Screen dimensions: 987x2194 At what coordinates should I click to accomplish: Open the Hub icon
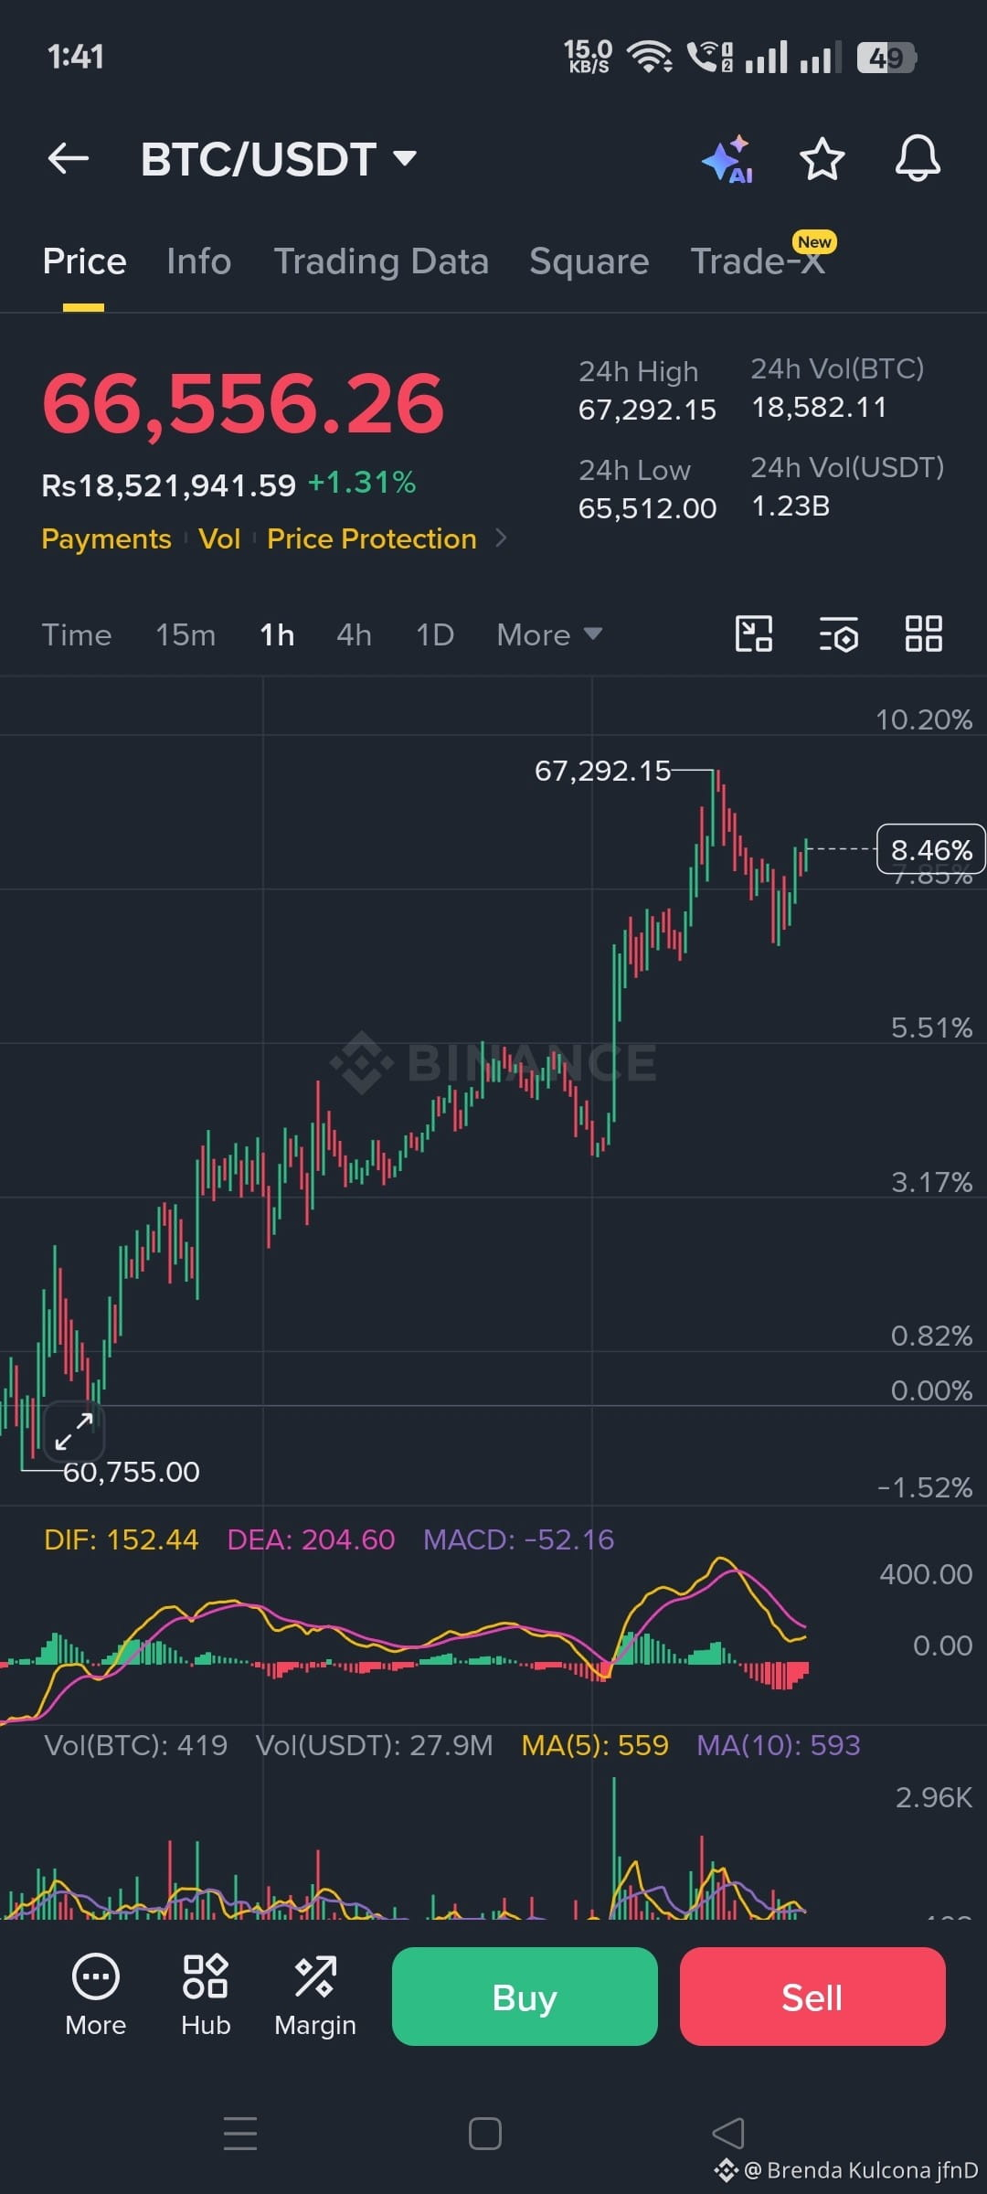(x=206, y=1994)
